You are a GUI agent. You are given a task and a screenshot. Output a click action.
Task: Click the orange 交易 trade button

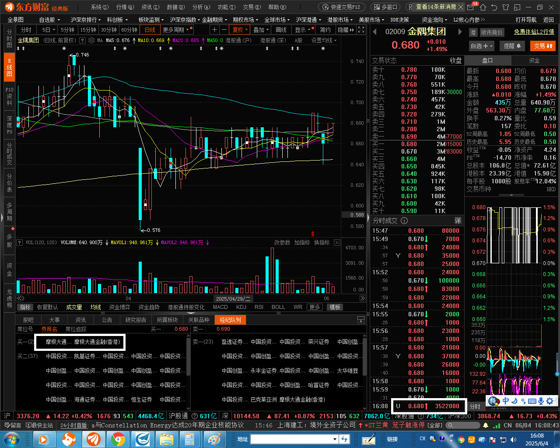click(543, 46)
